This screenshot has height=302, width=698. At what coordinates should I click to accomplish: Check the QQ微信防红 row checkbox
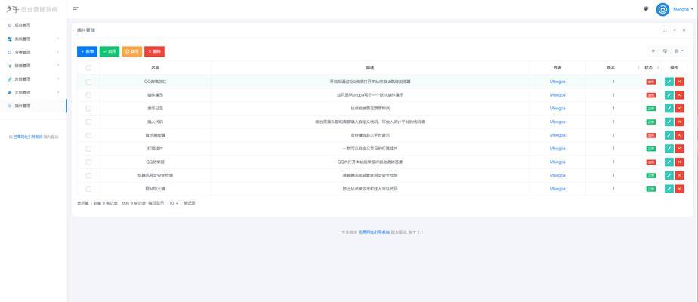click(88, 82)
